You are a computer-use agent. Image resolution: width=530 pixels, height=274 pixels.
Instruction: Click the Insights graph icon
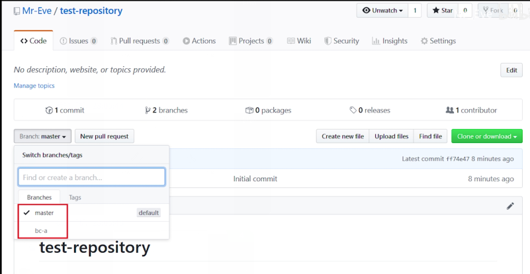point(376,41)
